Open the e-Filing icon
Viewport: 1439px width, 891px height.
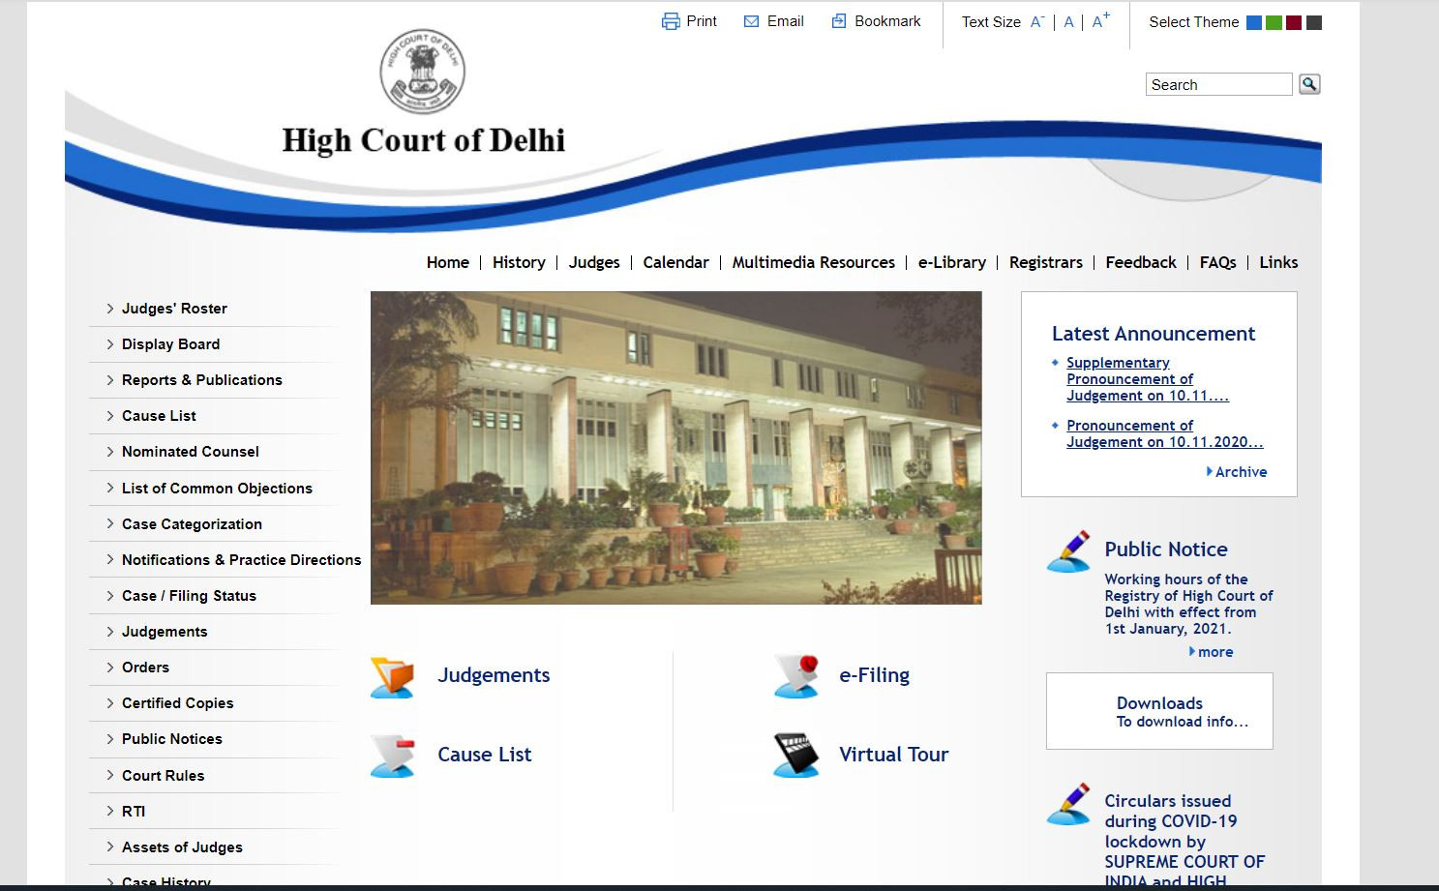796,675
